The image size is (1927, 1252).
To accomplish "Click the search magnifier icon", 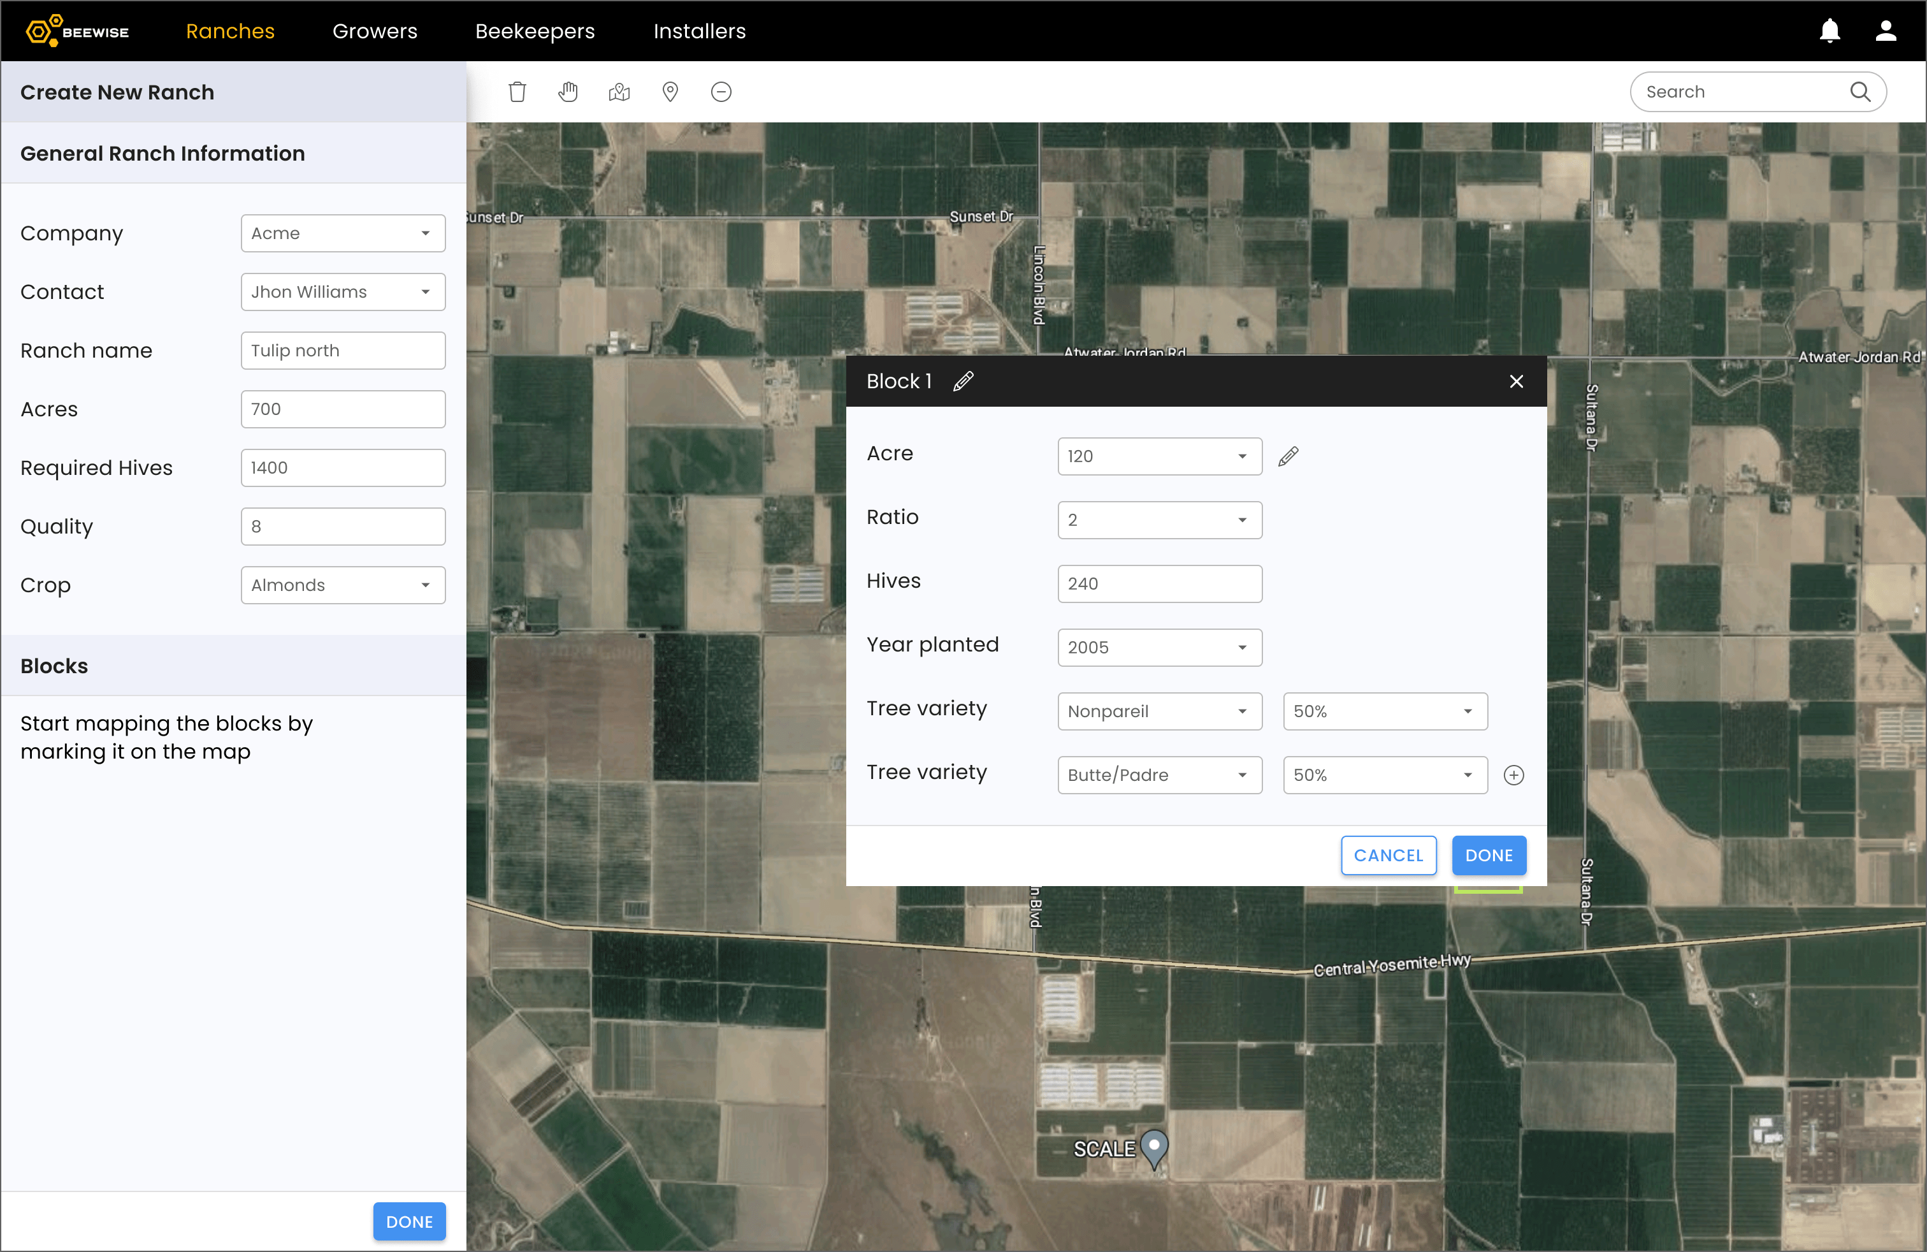I will (x=1860, y=92).
